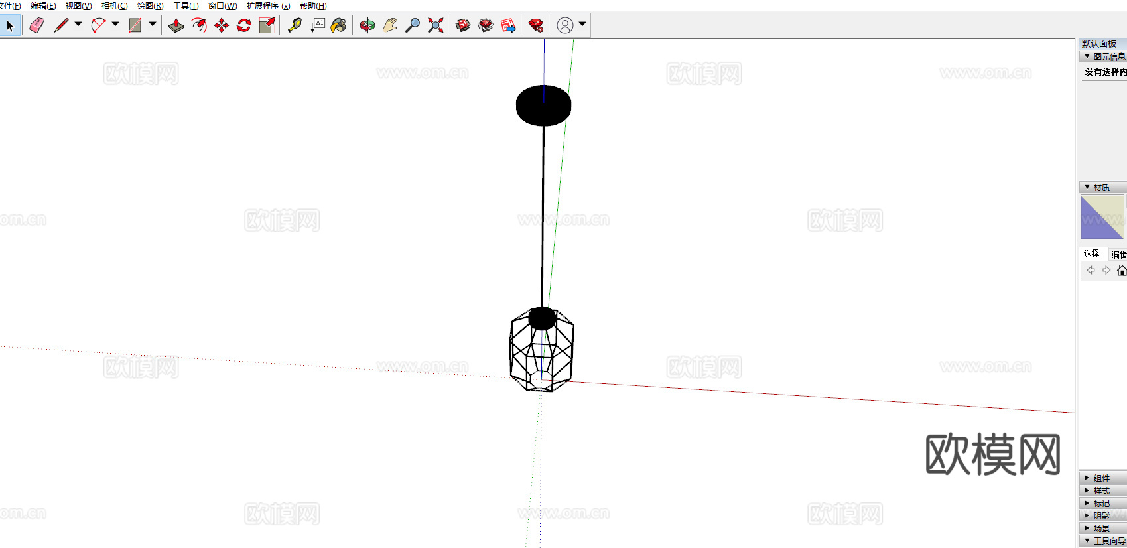
Task: Choose the Arc drawing tool
Action: click(98, 25)
